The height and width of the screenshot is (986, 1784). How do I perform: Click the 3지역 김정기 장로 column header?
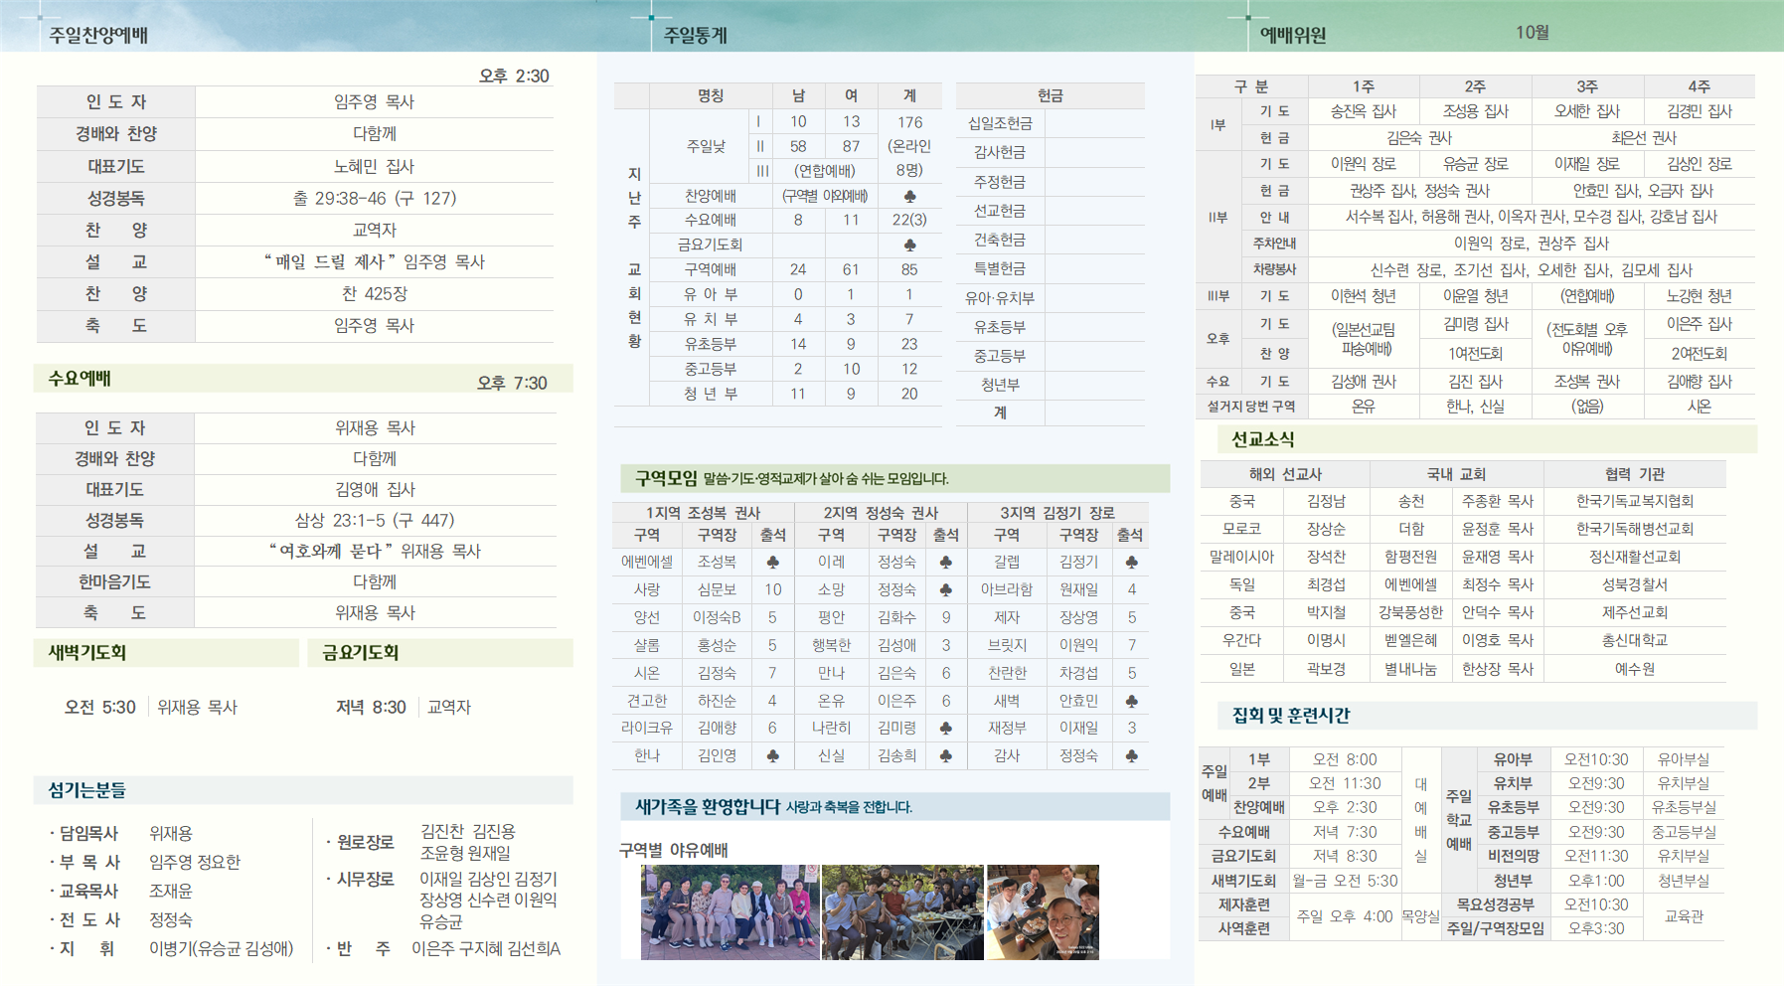[x=1056, y=513]
